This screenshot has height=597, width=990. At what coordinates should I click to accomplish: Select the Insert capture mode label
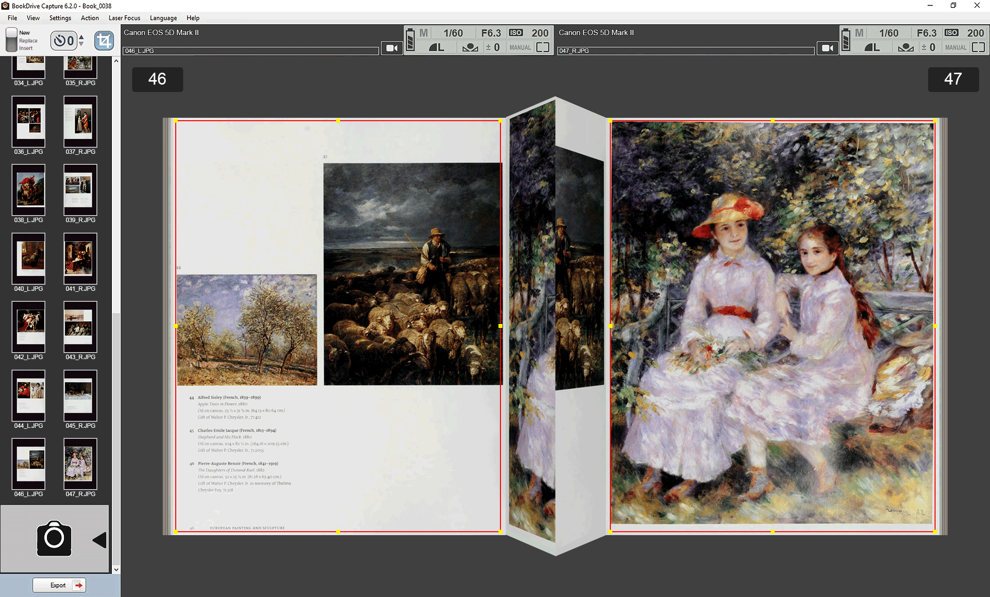point(26,48)
